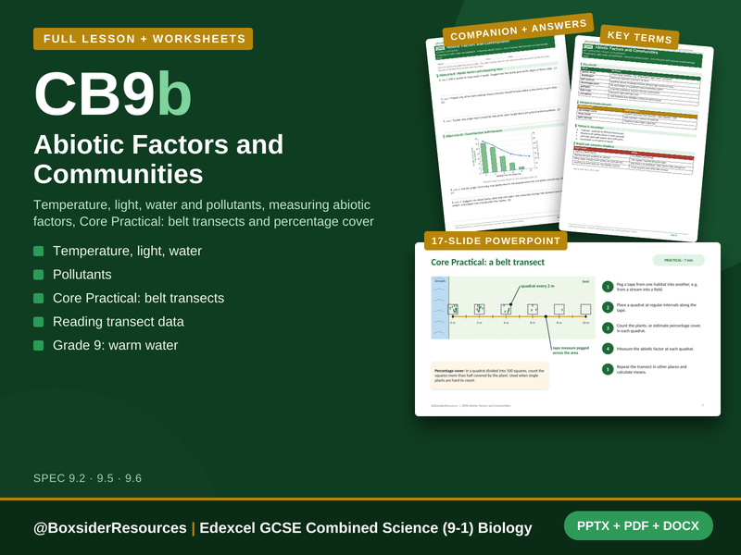Screen dimensions: 741x555
Task: Click the PRACTICAL - 7 min tag
Action: (x=679, y=260)
